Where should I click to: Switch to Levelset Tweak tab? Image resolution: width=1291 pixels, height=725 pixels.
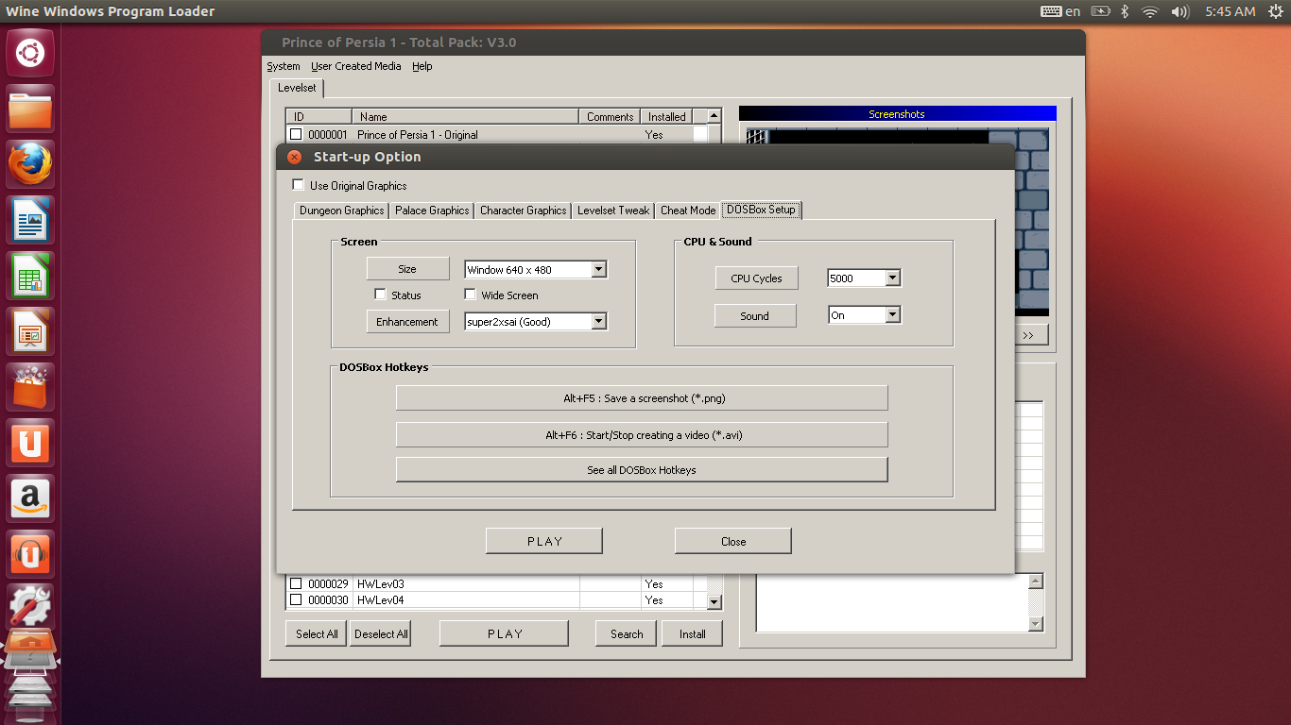click(613, 211)
